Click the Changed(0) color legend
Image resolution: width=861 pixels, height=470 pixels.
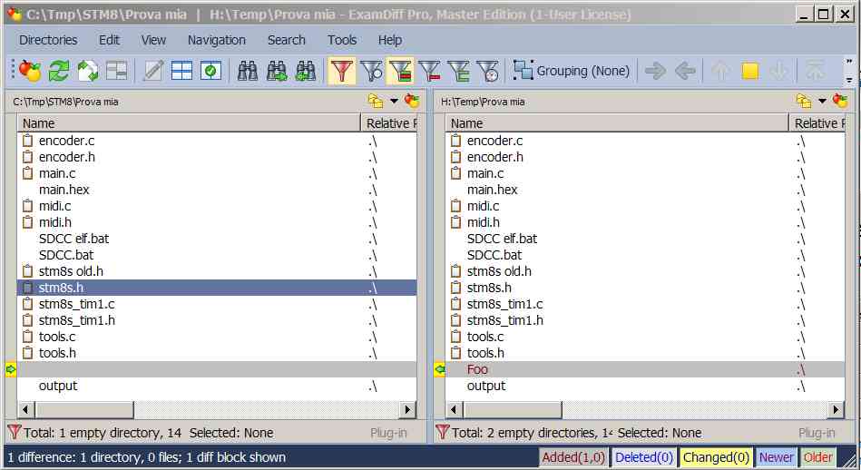[x=716, y=457]
